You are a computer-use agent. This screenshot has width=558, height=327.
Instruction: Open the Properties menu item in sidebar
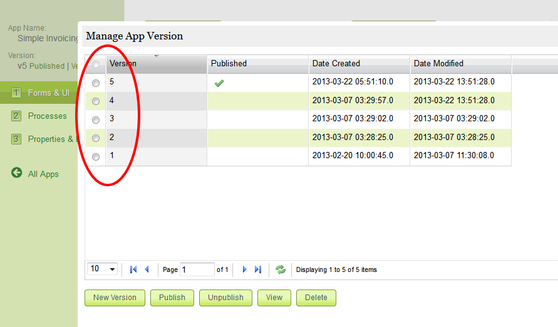tap(50, 139)
